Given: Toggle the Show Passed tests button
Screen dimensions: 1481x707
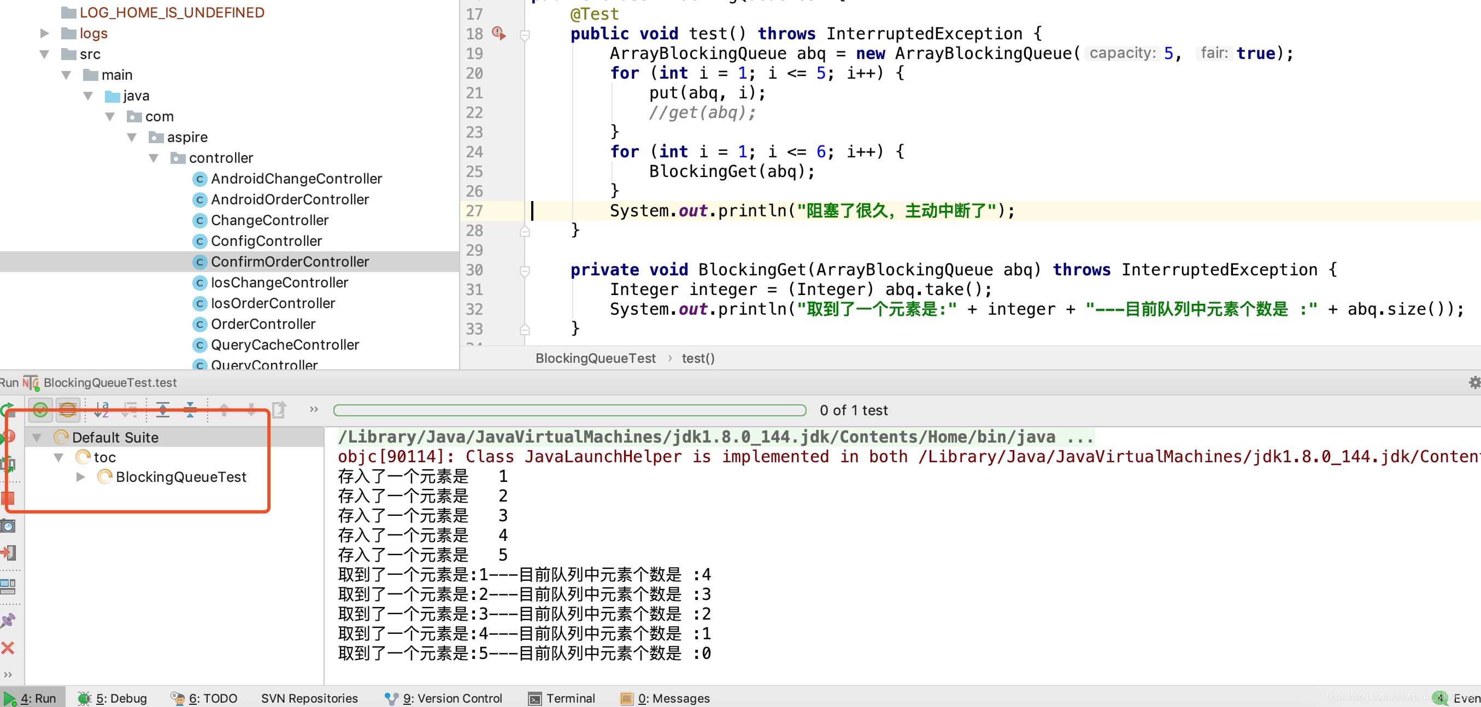Looking at the screenshot, I should (40, 410).
